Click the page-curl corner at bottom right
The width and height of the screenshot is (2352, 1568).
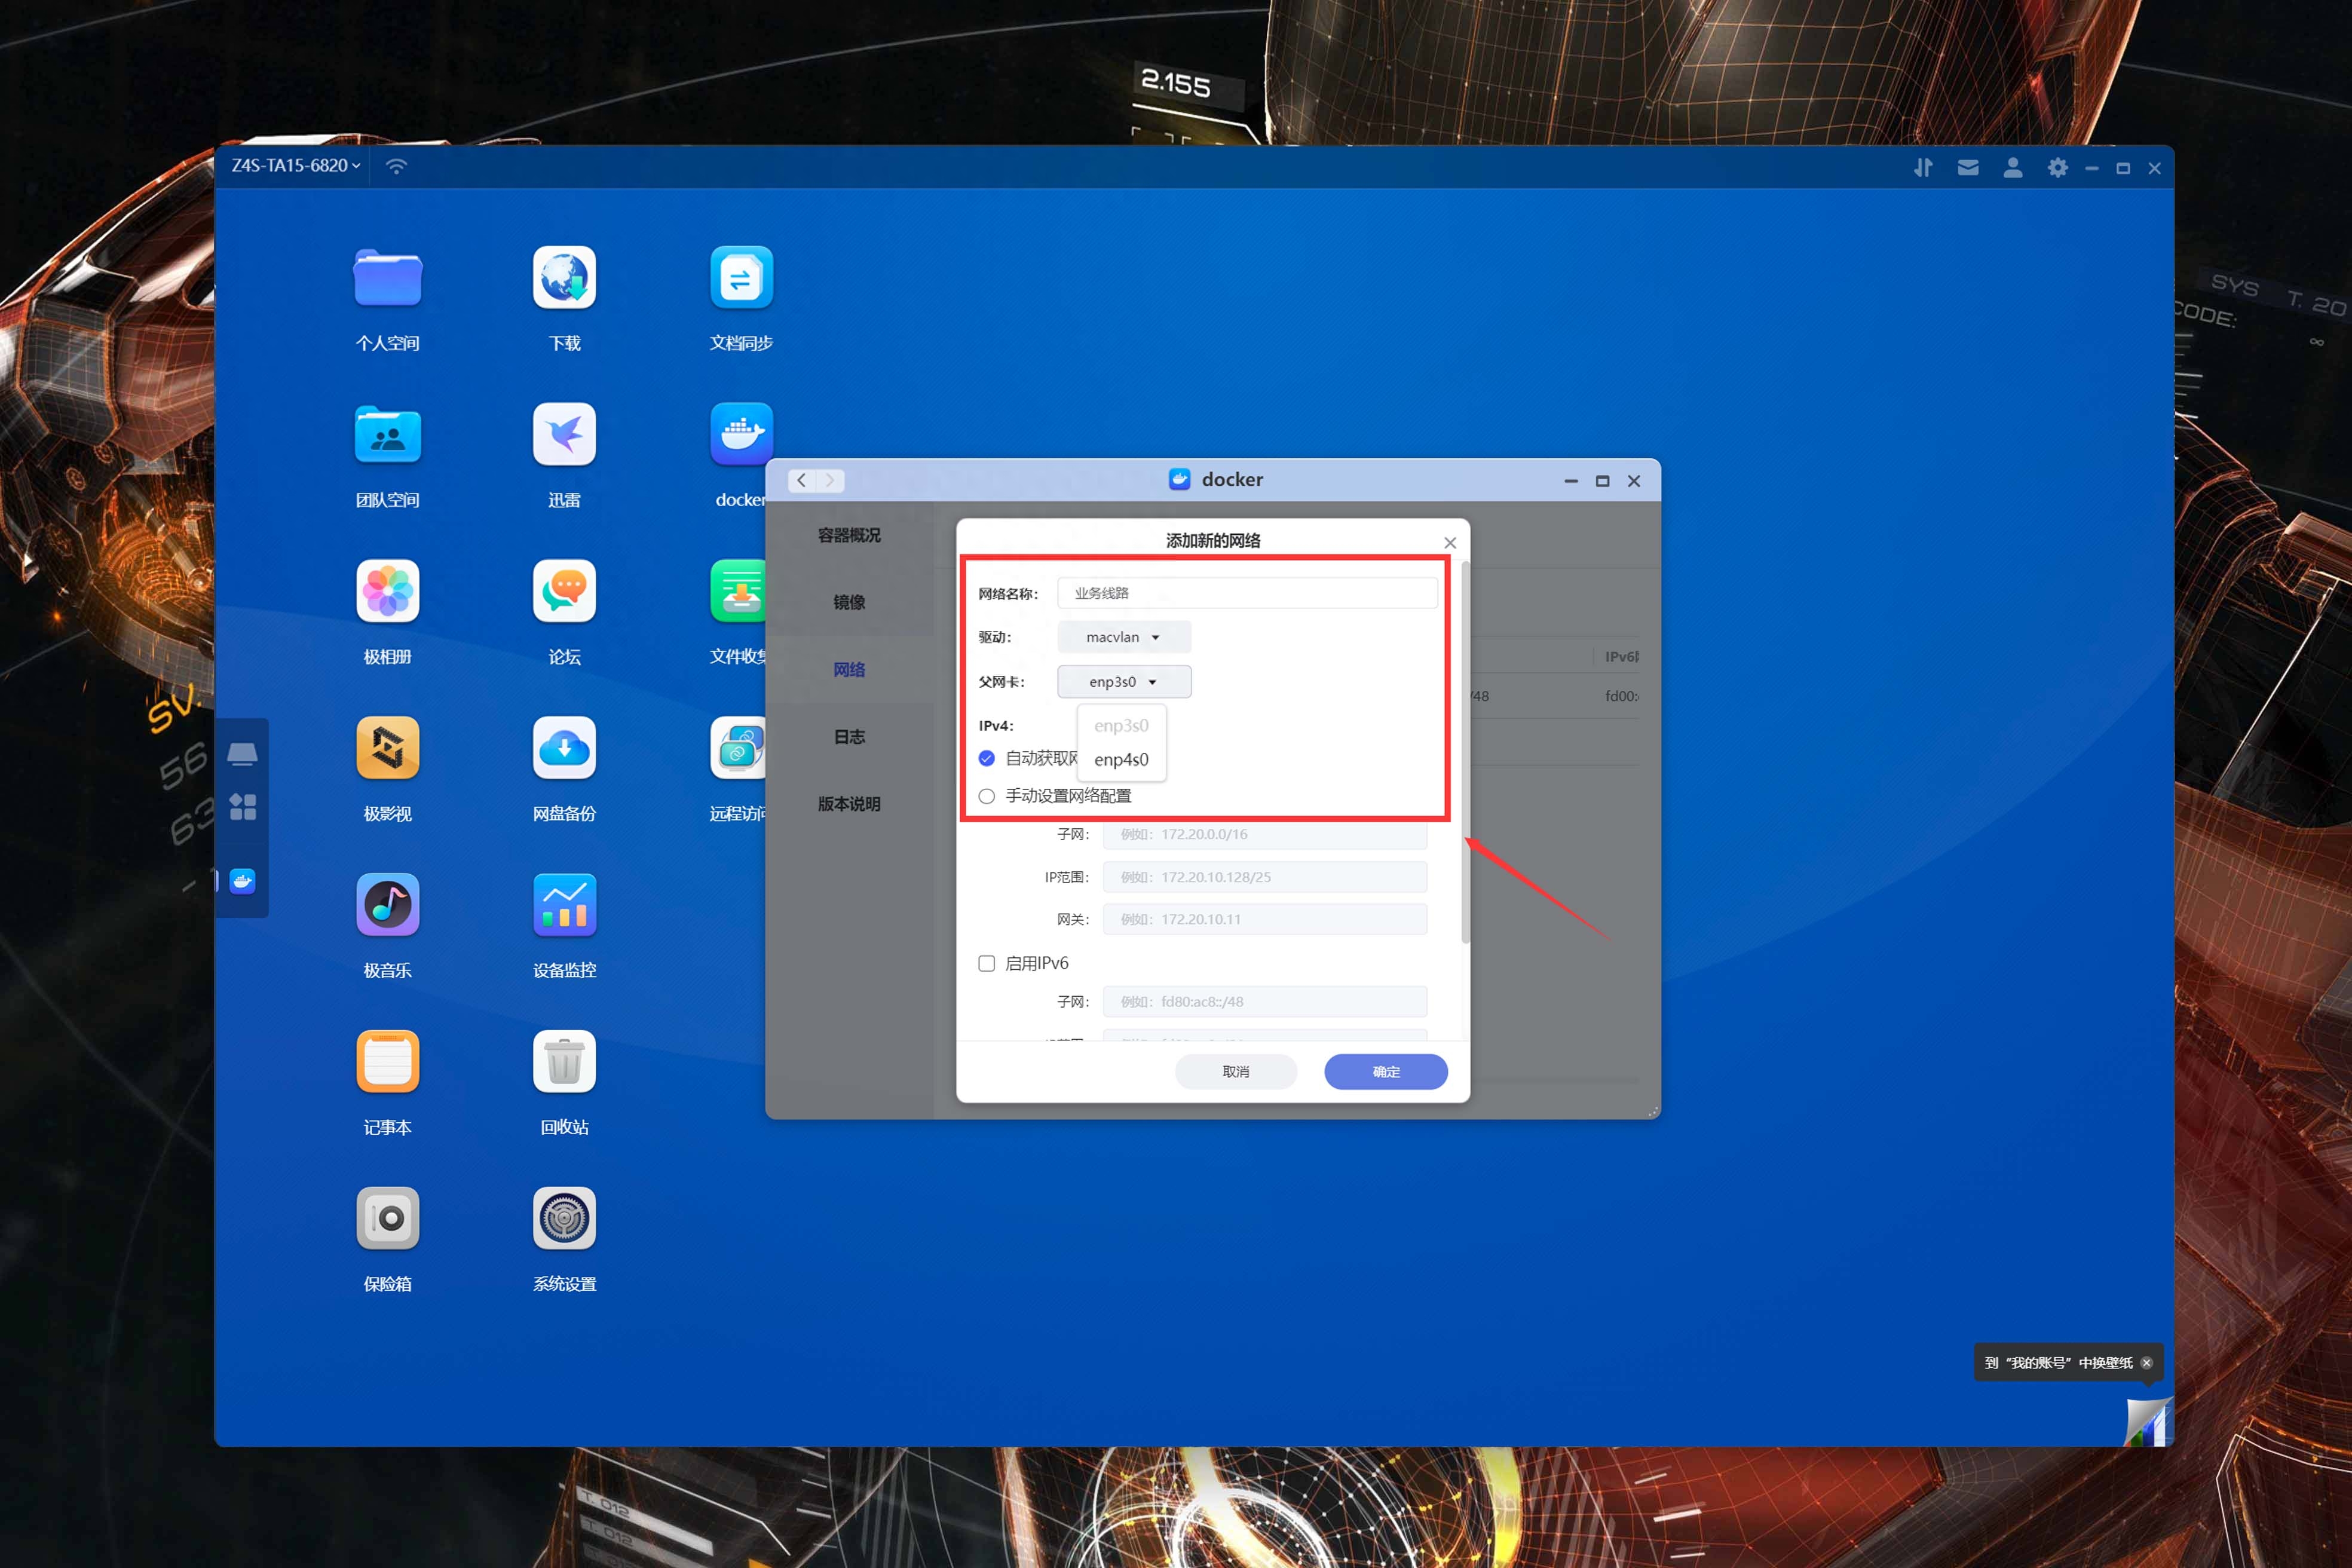click(x=2148, y=1421)
